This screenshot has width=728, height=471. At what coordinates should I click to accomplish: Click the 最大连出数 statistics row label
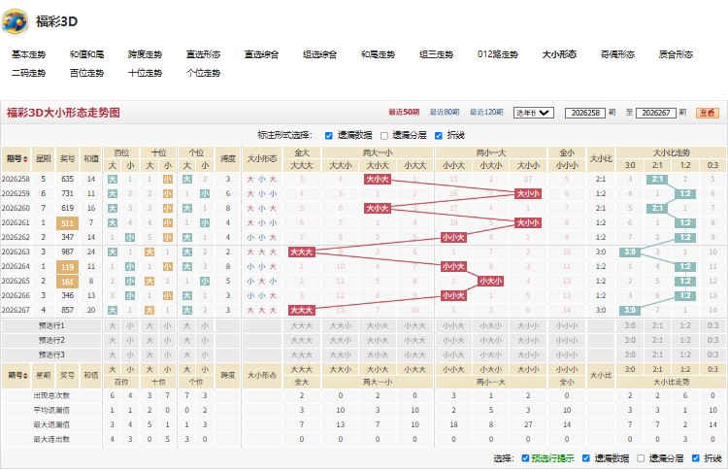(51, 439)
